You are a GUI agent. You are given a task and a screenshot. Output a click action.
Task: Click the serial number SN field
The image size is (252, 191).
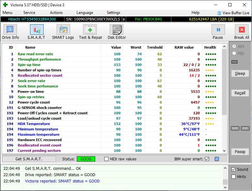tap(93, 19)
